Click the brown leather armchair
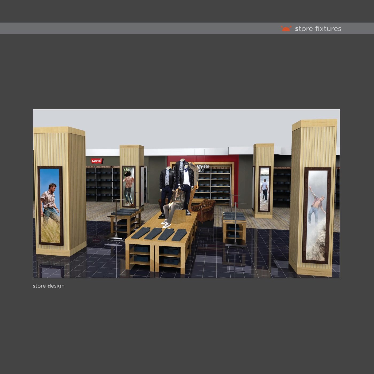Viewport: 374px width, 374px height. click(x=204, y=209)
